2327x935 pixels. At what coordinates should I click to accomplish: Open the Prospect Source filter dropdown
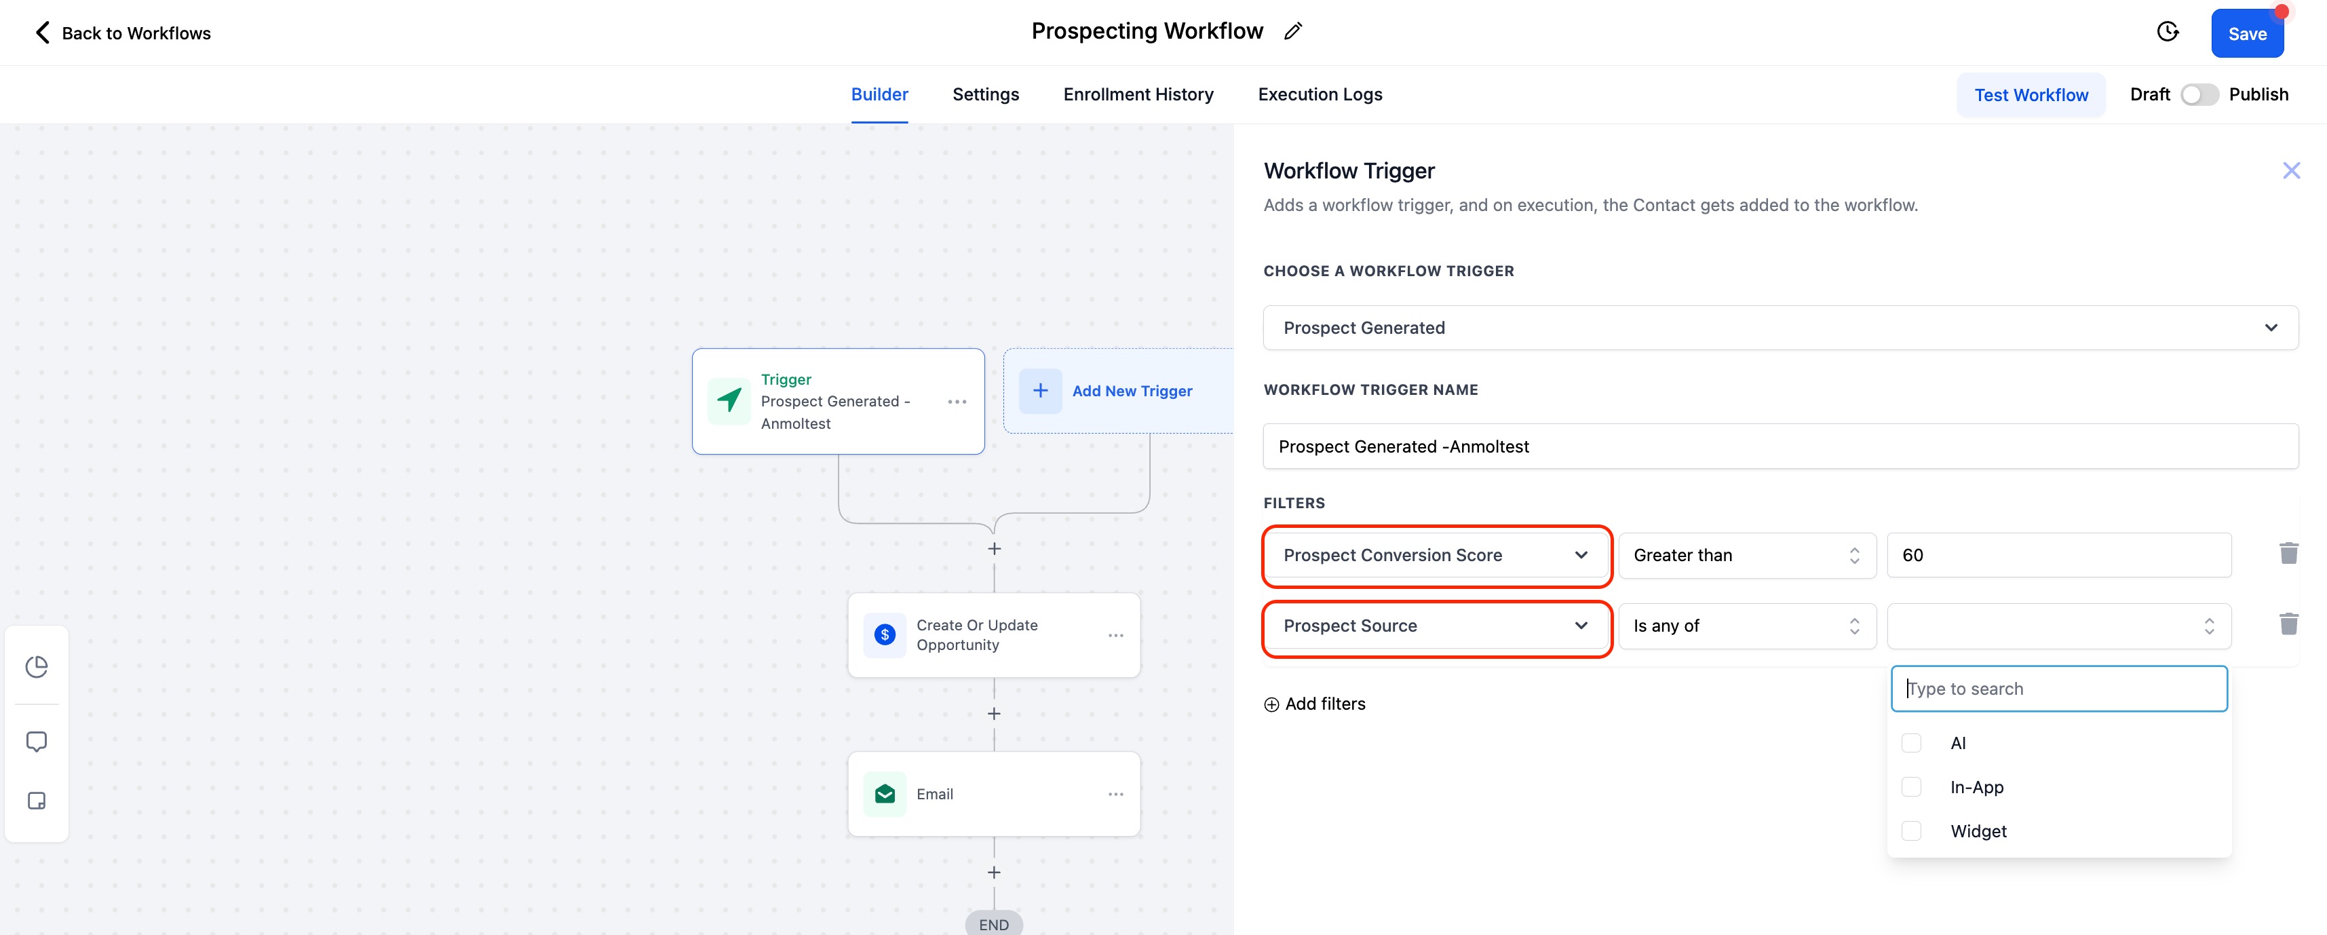click(x=1436, y=626)
